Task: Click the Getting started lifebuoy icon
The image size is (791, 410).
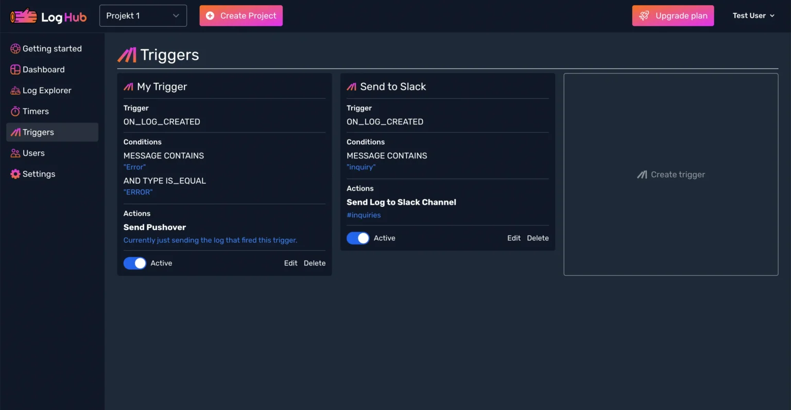Action: [15, 49]
